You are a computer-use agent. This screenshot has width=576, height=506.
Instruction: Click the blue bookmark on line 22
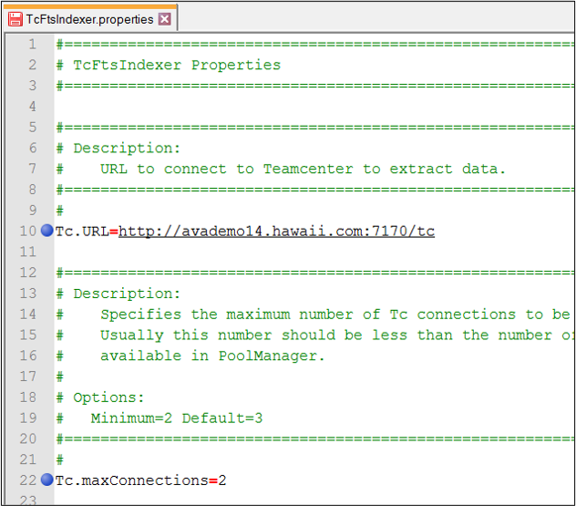coord(47,480)
